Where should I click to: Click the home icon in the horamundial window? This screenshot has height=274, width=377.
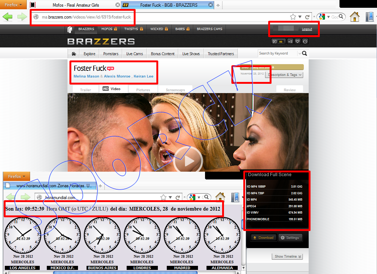click(220, 197)
